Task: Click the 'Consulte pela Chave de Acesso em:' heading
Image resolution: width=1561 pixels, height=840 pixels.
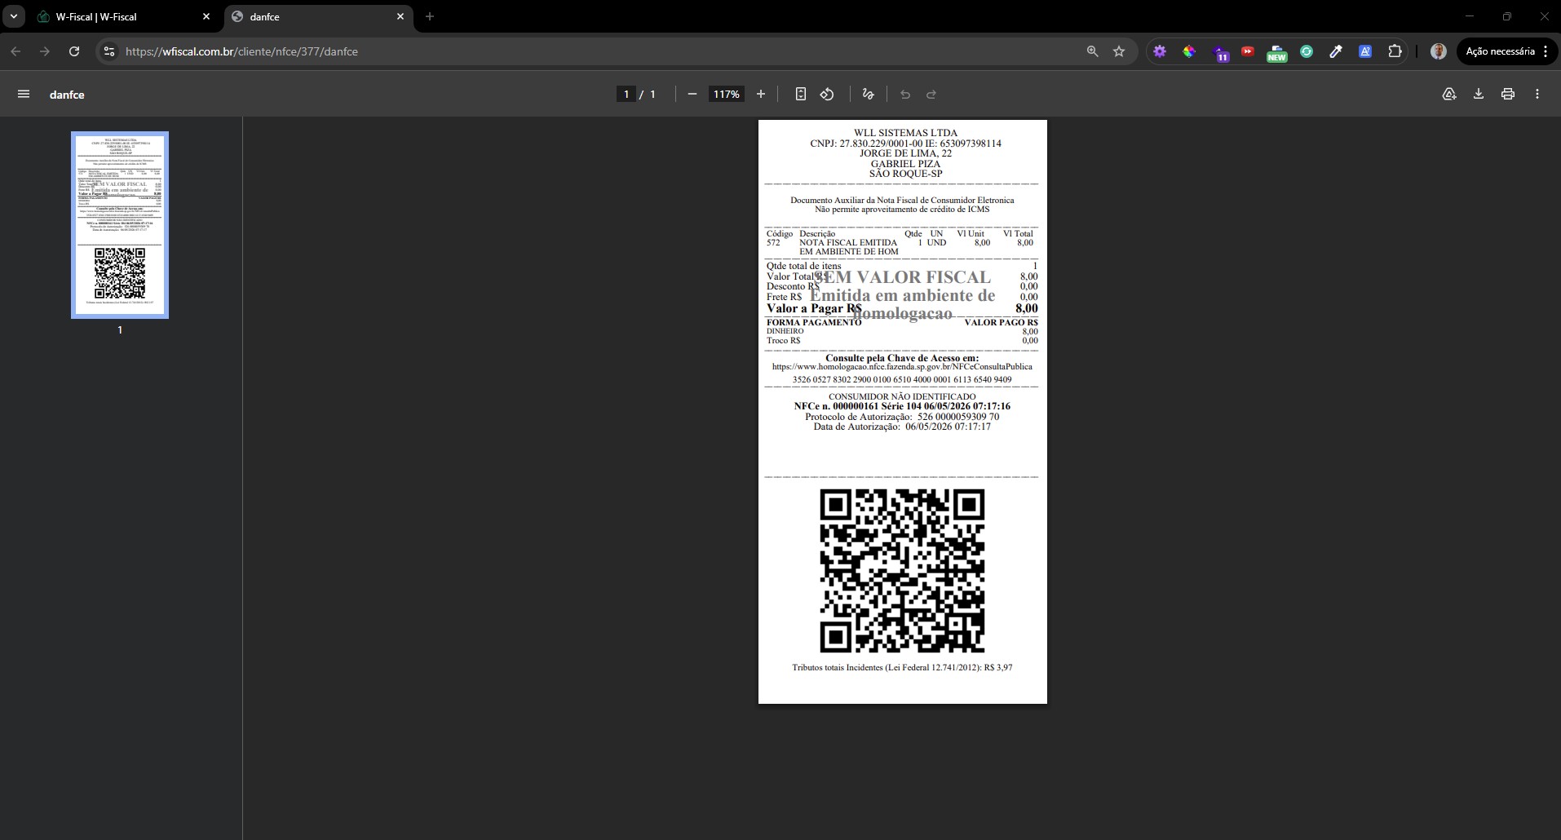Action: pos(902,358)
